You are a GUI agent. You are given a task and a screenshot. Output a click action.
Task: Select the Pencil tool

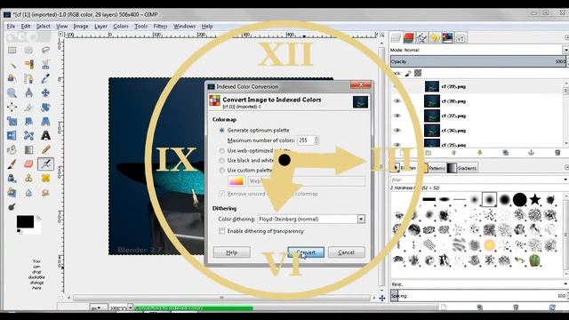pos(45,149)
